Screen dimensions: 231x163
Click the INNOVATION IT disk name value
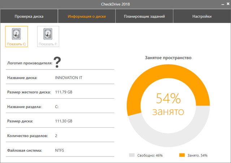click(x=69, y=77)
